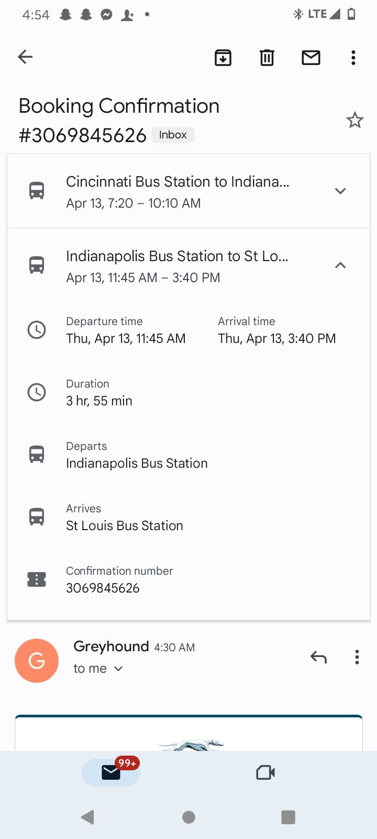Tap the confirmation number 3069845626
The image size is (377, 839).
(103, 588)
